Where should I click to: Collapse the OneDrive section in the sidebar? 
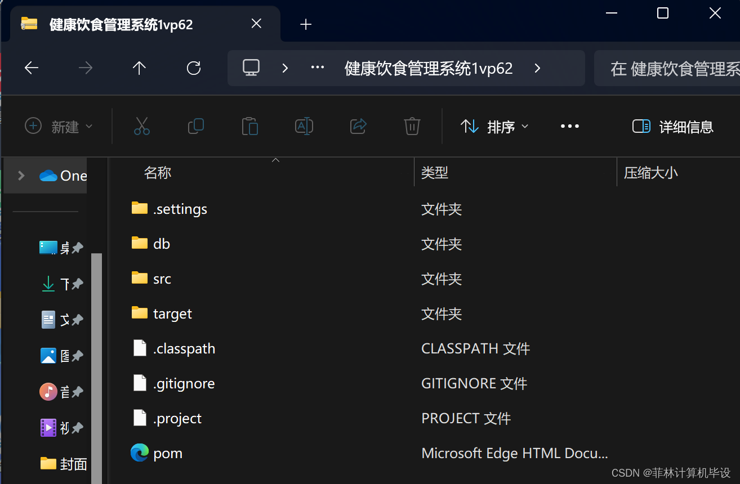click(21, 175)
